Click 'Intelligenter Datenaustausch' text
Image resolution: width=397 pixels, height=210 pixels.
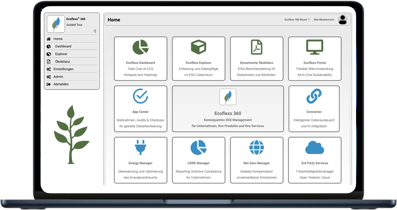(314, 120)
